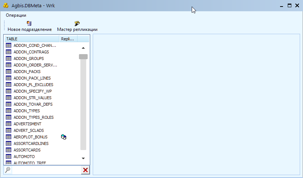Click table icon next to ADDON_TYPES
This screenshot has width=303, height=178.
tap(8, 111)
